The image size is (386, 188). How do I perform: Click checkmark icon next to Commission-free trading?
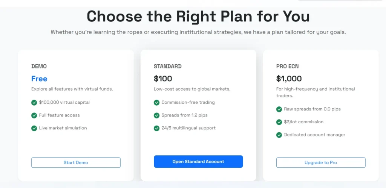157,102
